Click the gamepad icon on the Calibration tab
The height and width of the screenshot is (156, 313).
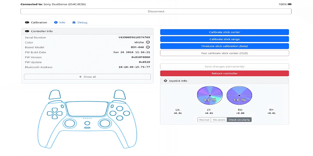[27, 22]
